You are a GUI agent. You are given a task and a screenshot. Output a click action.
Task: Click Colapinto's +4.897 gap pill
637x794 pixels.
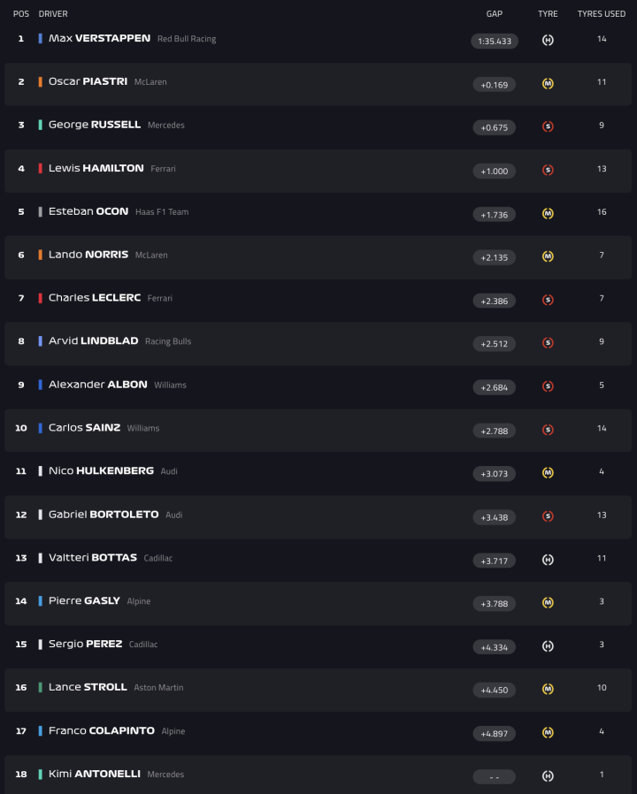click(494, 733)
